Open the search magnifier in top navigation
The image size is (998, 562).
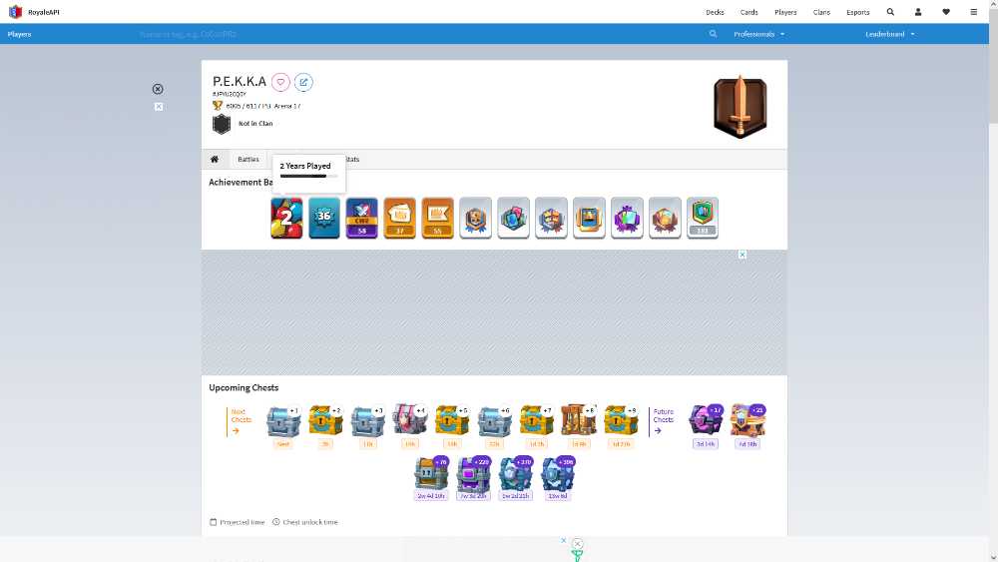point(890,12)
